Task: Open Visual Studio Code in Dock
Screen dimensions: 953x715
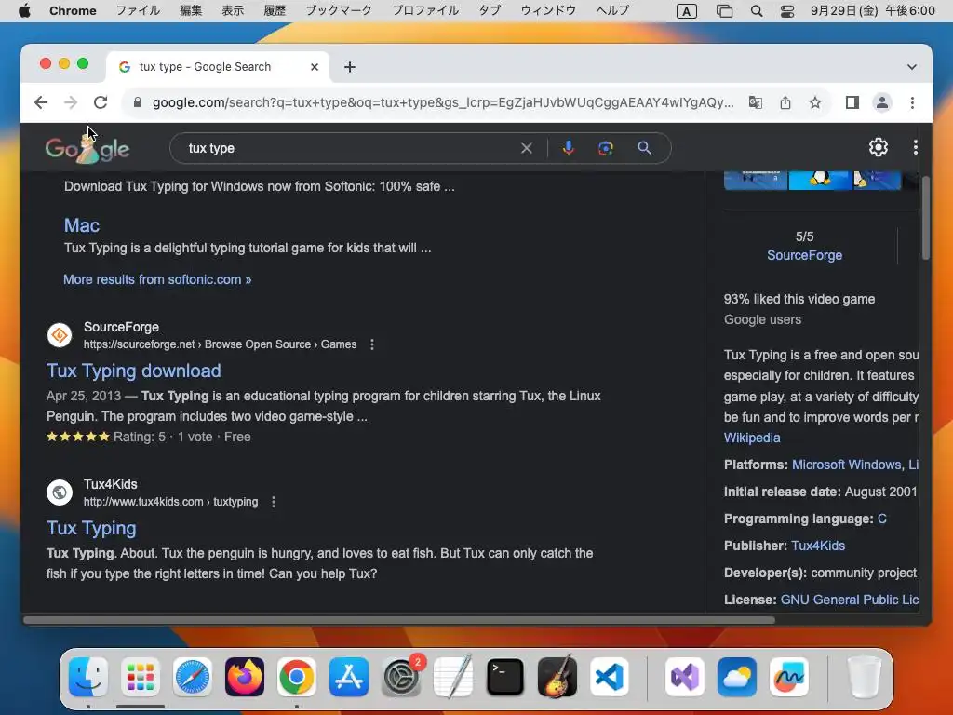Action: click(610, 677)
